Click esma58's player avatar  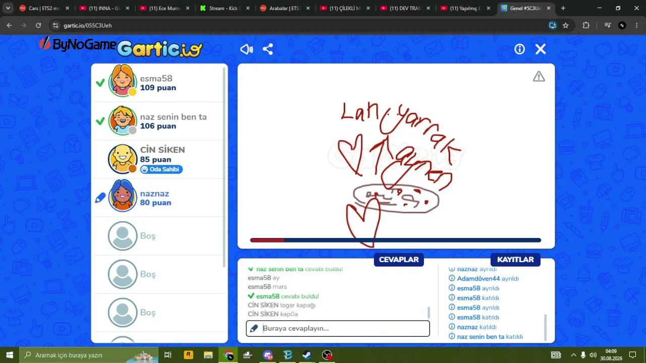(x=123, y=81)
